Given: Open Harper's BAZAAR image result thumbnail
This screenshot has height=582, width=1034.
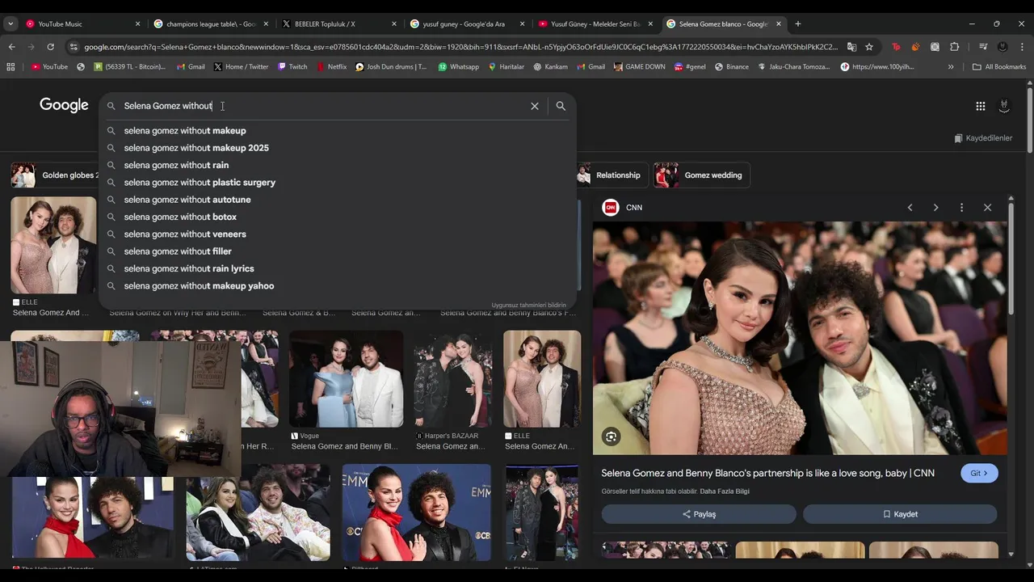Looking at the screenshot, I should click(453, 379).
